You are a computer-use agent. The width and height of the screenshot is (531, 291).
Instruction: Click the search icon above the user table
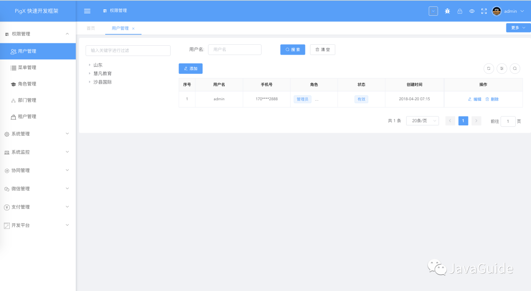[x=515, y=68]
